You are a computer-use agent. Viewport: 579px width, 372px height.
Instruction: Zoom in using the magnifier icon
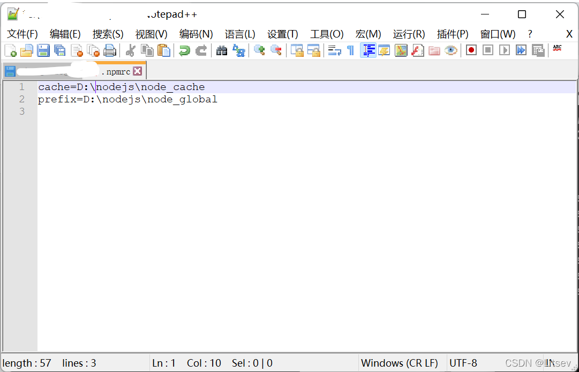[x=259, y=49]
